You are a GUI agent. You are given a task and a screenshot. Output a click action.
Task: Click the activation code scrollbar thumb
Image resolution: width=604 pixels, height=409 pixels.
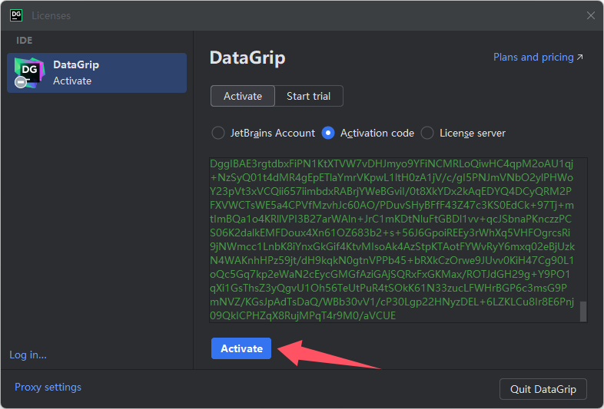(x=583, y=312)
